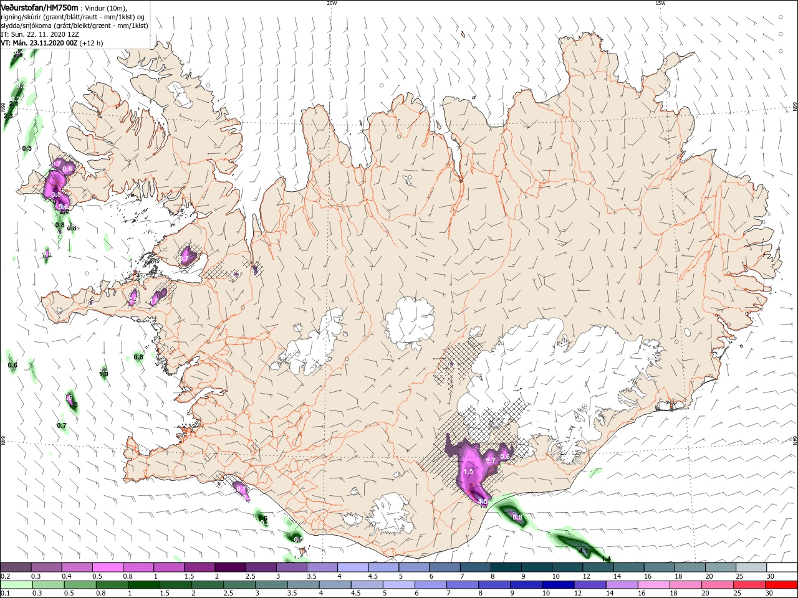Click the '1.4' value at the southeast rain band tip
This screenshot has height=598, width=798.
(605, 559)
